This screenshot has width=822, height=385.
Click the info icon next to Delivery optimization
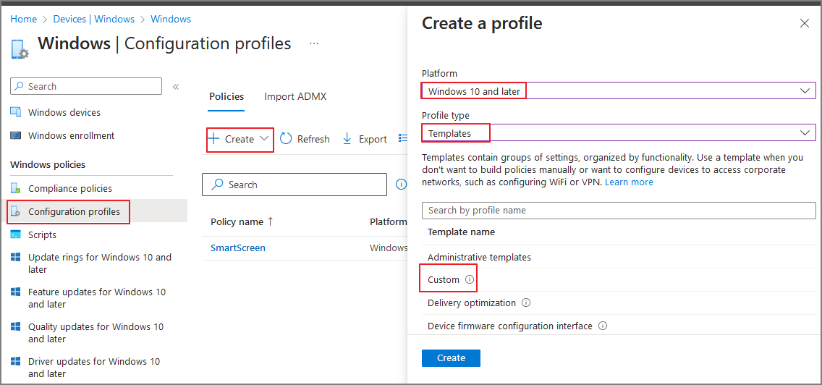[526, 302]
